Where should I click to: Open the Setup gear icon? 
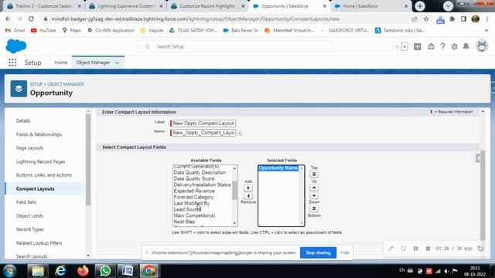(454, 46)
